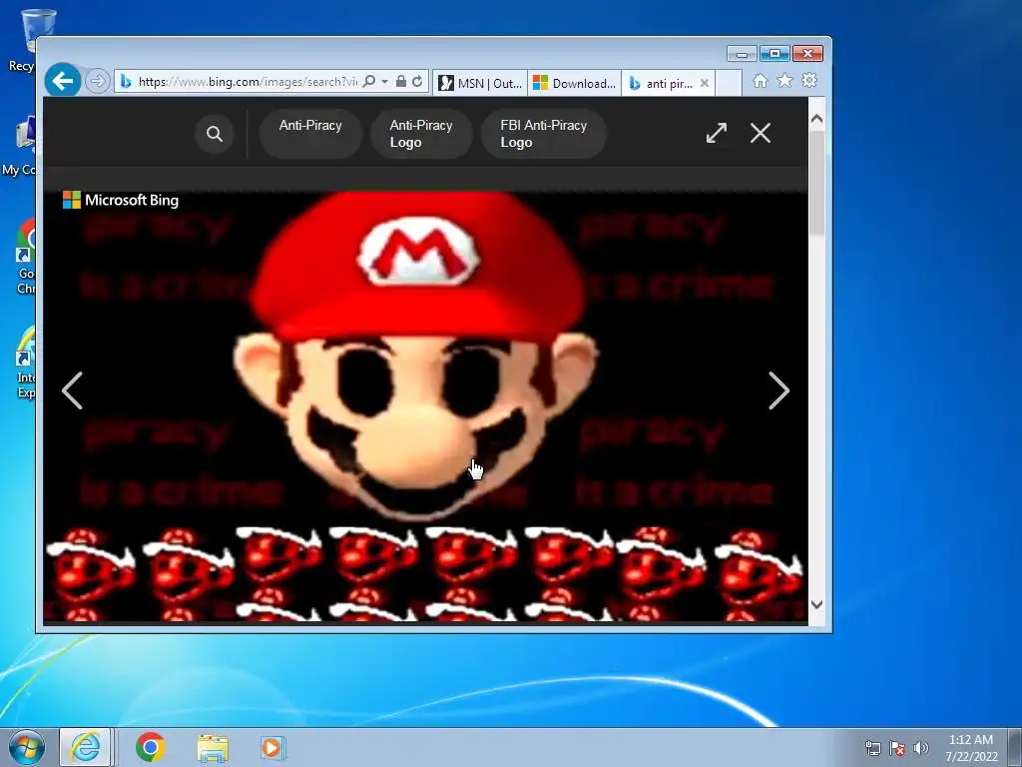Click the Bing image viewer search icon
1022x767 pixels.
tap(215, 134)
